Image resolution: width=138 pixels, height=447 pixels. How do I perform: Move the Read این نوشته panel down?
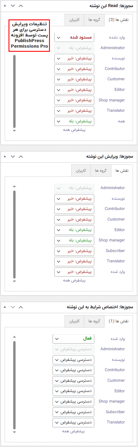click(13, 6)
